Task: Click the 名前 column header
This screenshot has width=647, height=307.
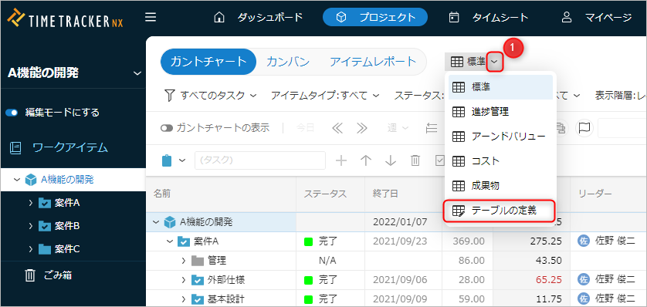Action: [221, 194]
